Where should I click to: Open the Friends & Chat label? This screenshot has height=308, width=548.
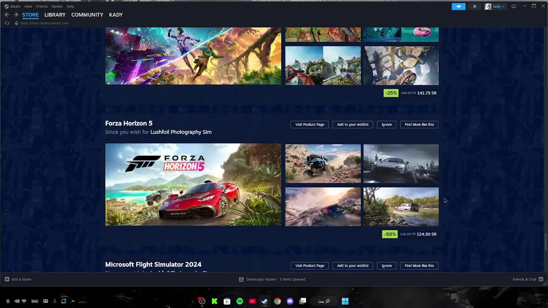[524, 279]
